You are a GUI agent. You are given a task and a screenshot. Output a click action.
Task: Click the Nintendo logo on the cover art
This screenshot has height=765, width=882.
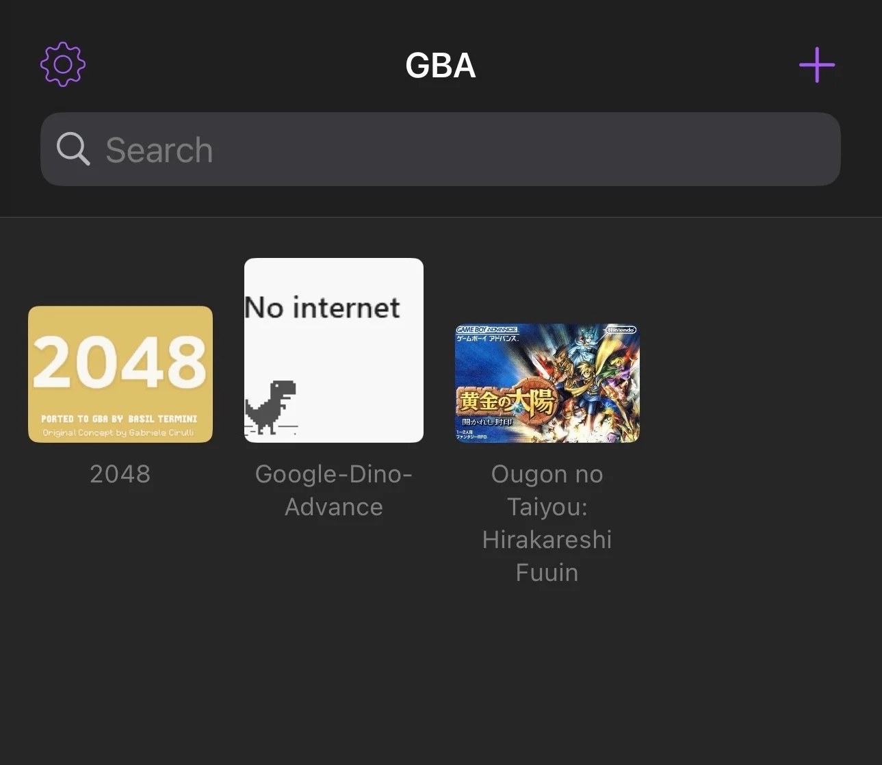[621, 330]
